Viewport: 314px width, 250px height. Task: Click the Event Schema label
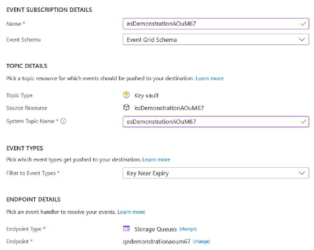click(x=24, y=40)
